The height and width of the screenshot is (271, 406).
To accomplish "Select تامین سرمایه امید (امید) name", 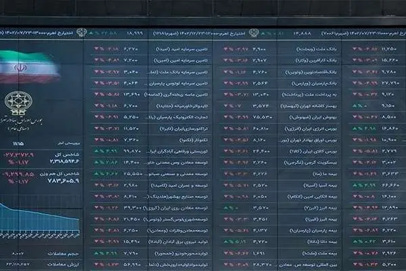I will coord(182,49).
